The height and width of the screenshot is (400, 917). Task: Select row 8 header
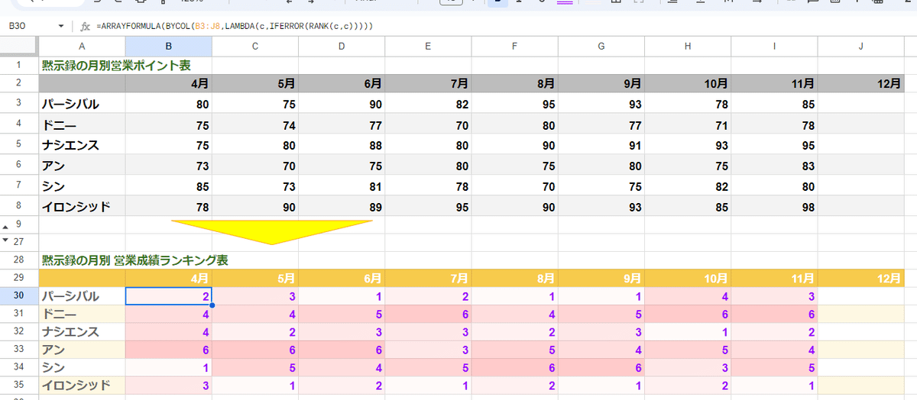tap(19, 206)
